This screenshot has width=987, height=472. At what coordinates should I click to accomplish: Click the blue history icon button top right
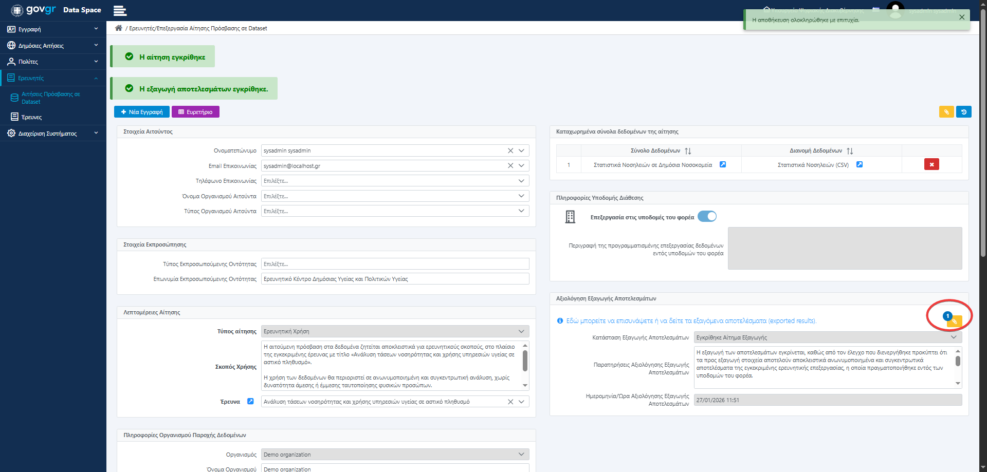click(x=964, y=112)
